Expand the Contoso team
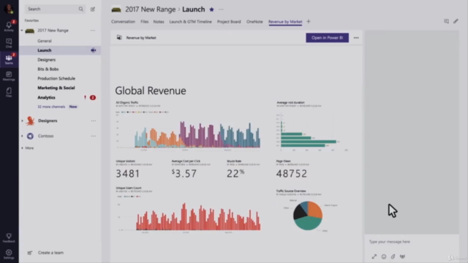Viewport: 468px width, 263px height. coord(22,136)
